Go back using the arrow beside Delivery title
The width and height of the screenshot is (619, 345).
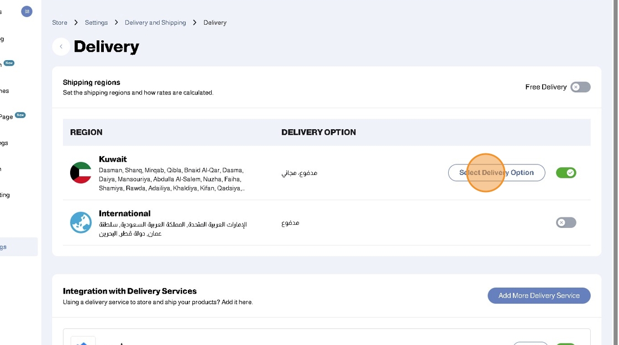61,47
